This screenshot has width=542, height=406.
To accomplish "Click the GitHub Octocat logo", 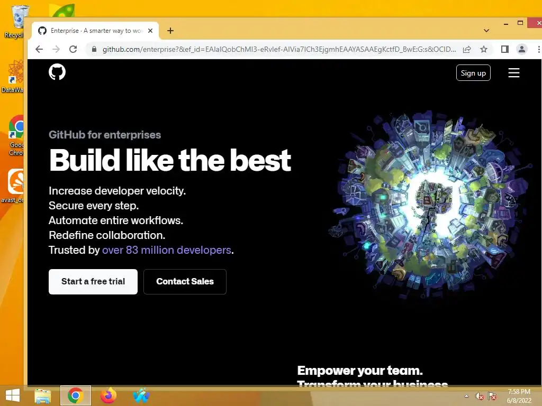I will [57, 72].
